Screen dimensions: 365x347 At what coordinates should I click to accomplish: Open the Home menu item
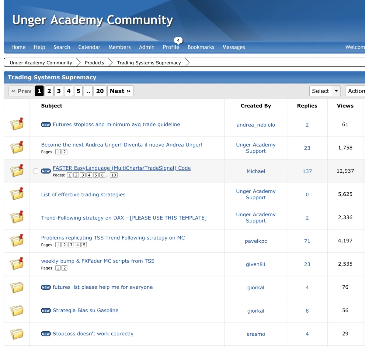click(x=19, y=47)
